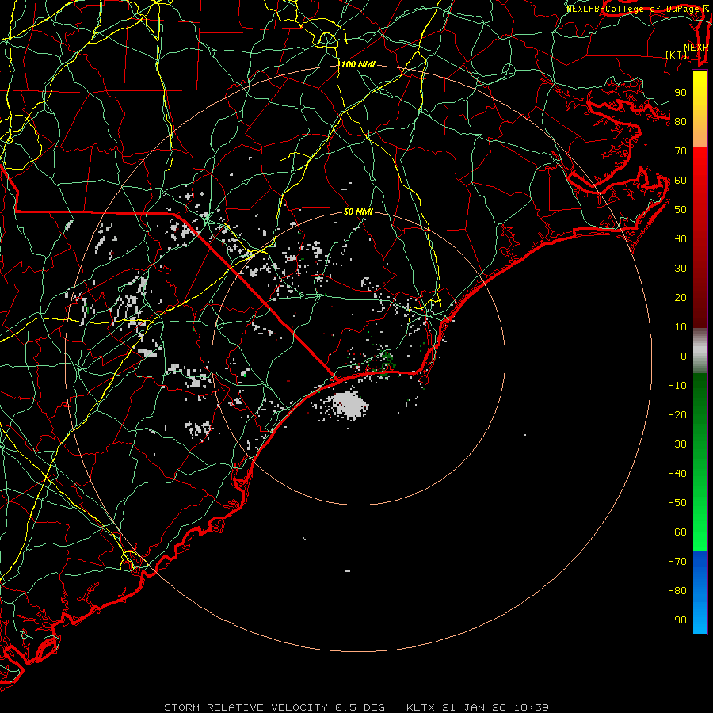This screenshot has width=713, height=713.
Task: Click the -80 value on velocity scale
Action: [x=677, y=591]
